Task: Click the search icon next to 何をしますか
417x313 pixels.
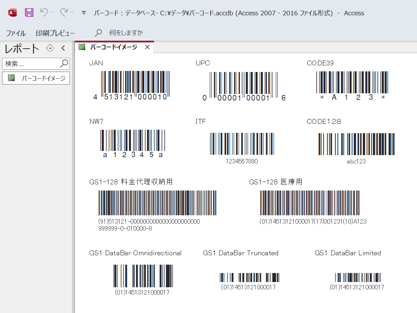Action: point(98,33)
